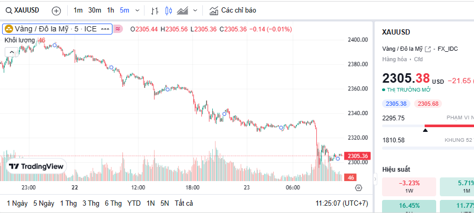Select the area chart style icon
This screenshot has height=213, width=474.
tap(183, 10)
